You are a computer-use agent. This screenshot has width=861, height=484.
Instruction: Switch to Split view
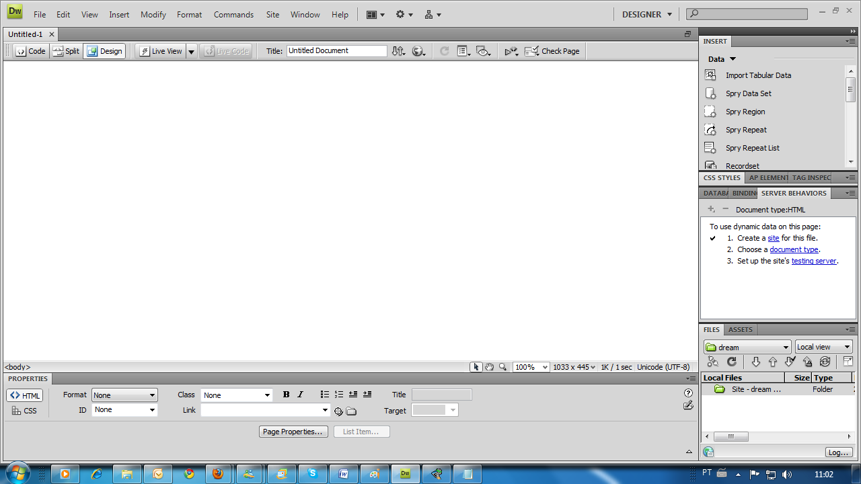66,51
